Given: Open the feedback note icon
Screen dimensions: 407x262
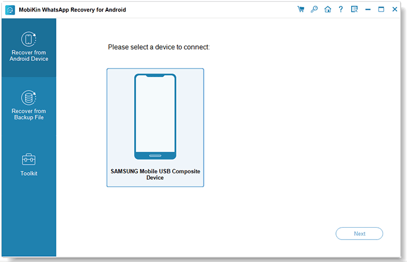Looking at the screenshot, I should [x=354, y=10].
